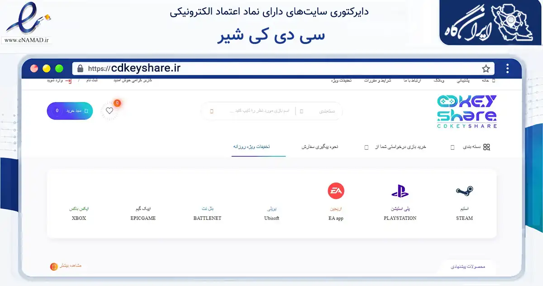Select the تخفیفات ویژه روزانه tab
This screenshot has width=543, height=286.
252,147
